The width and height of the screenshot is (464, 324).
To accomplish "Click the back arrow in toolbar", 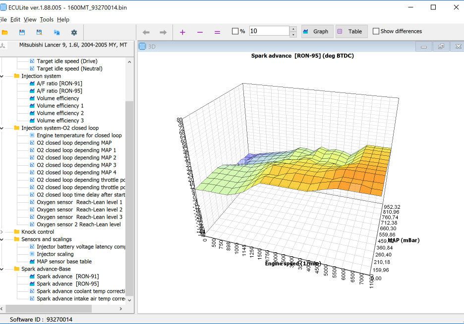I will pyautogui.click(x=146, y=32).
